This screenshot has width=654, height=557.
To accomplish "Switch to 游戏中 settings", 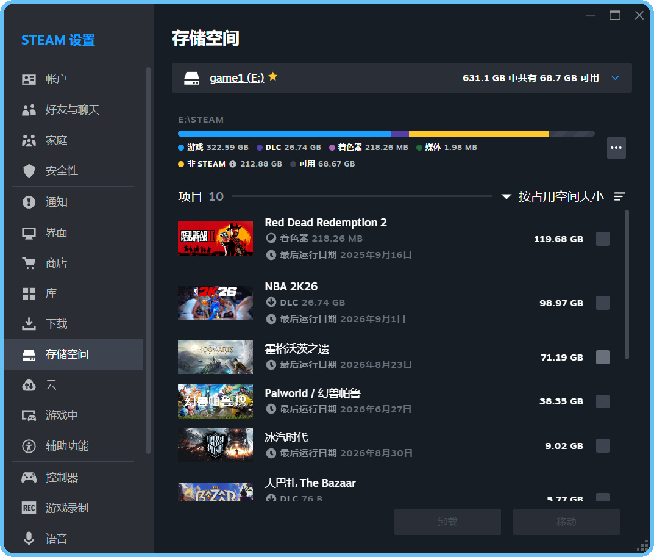I will pos(73,415).
